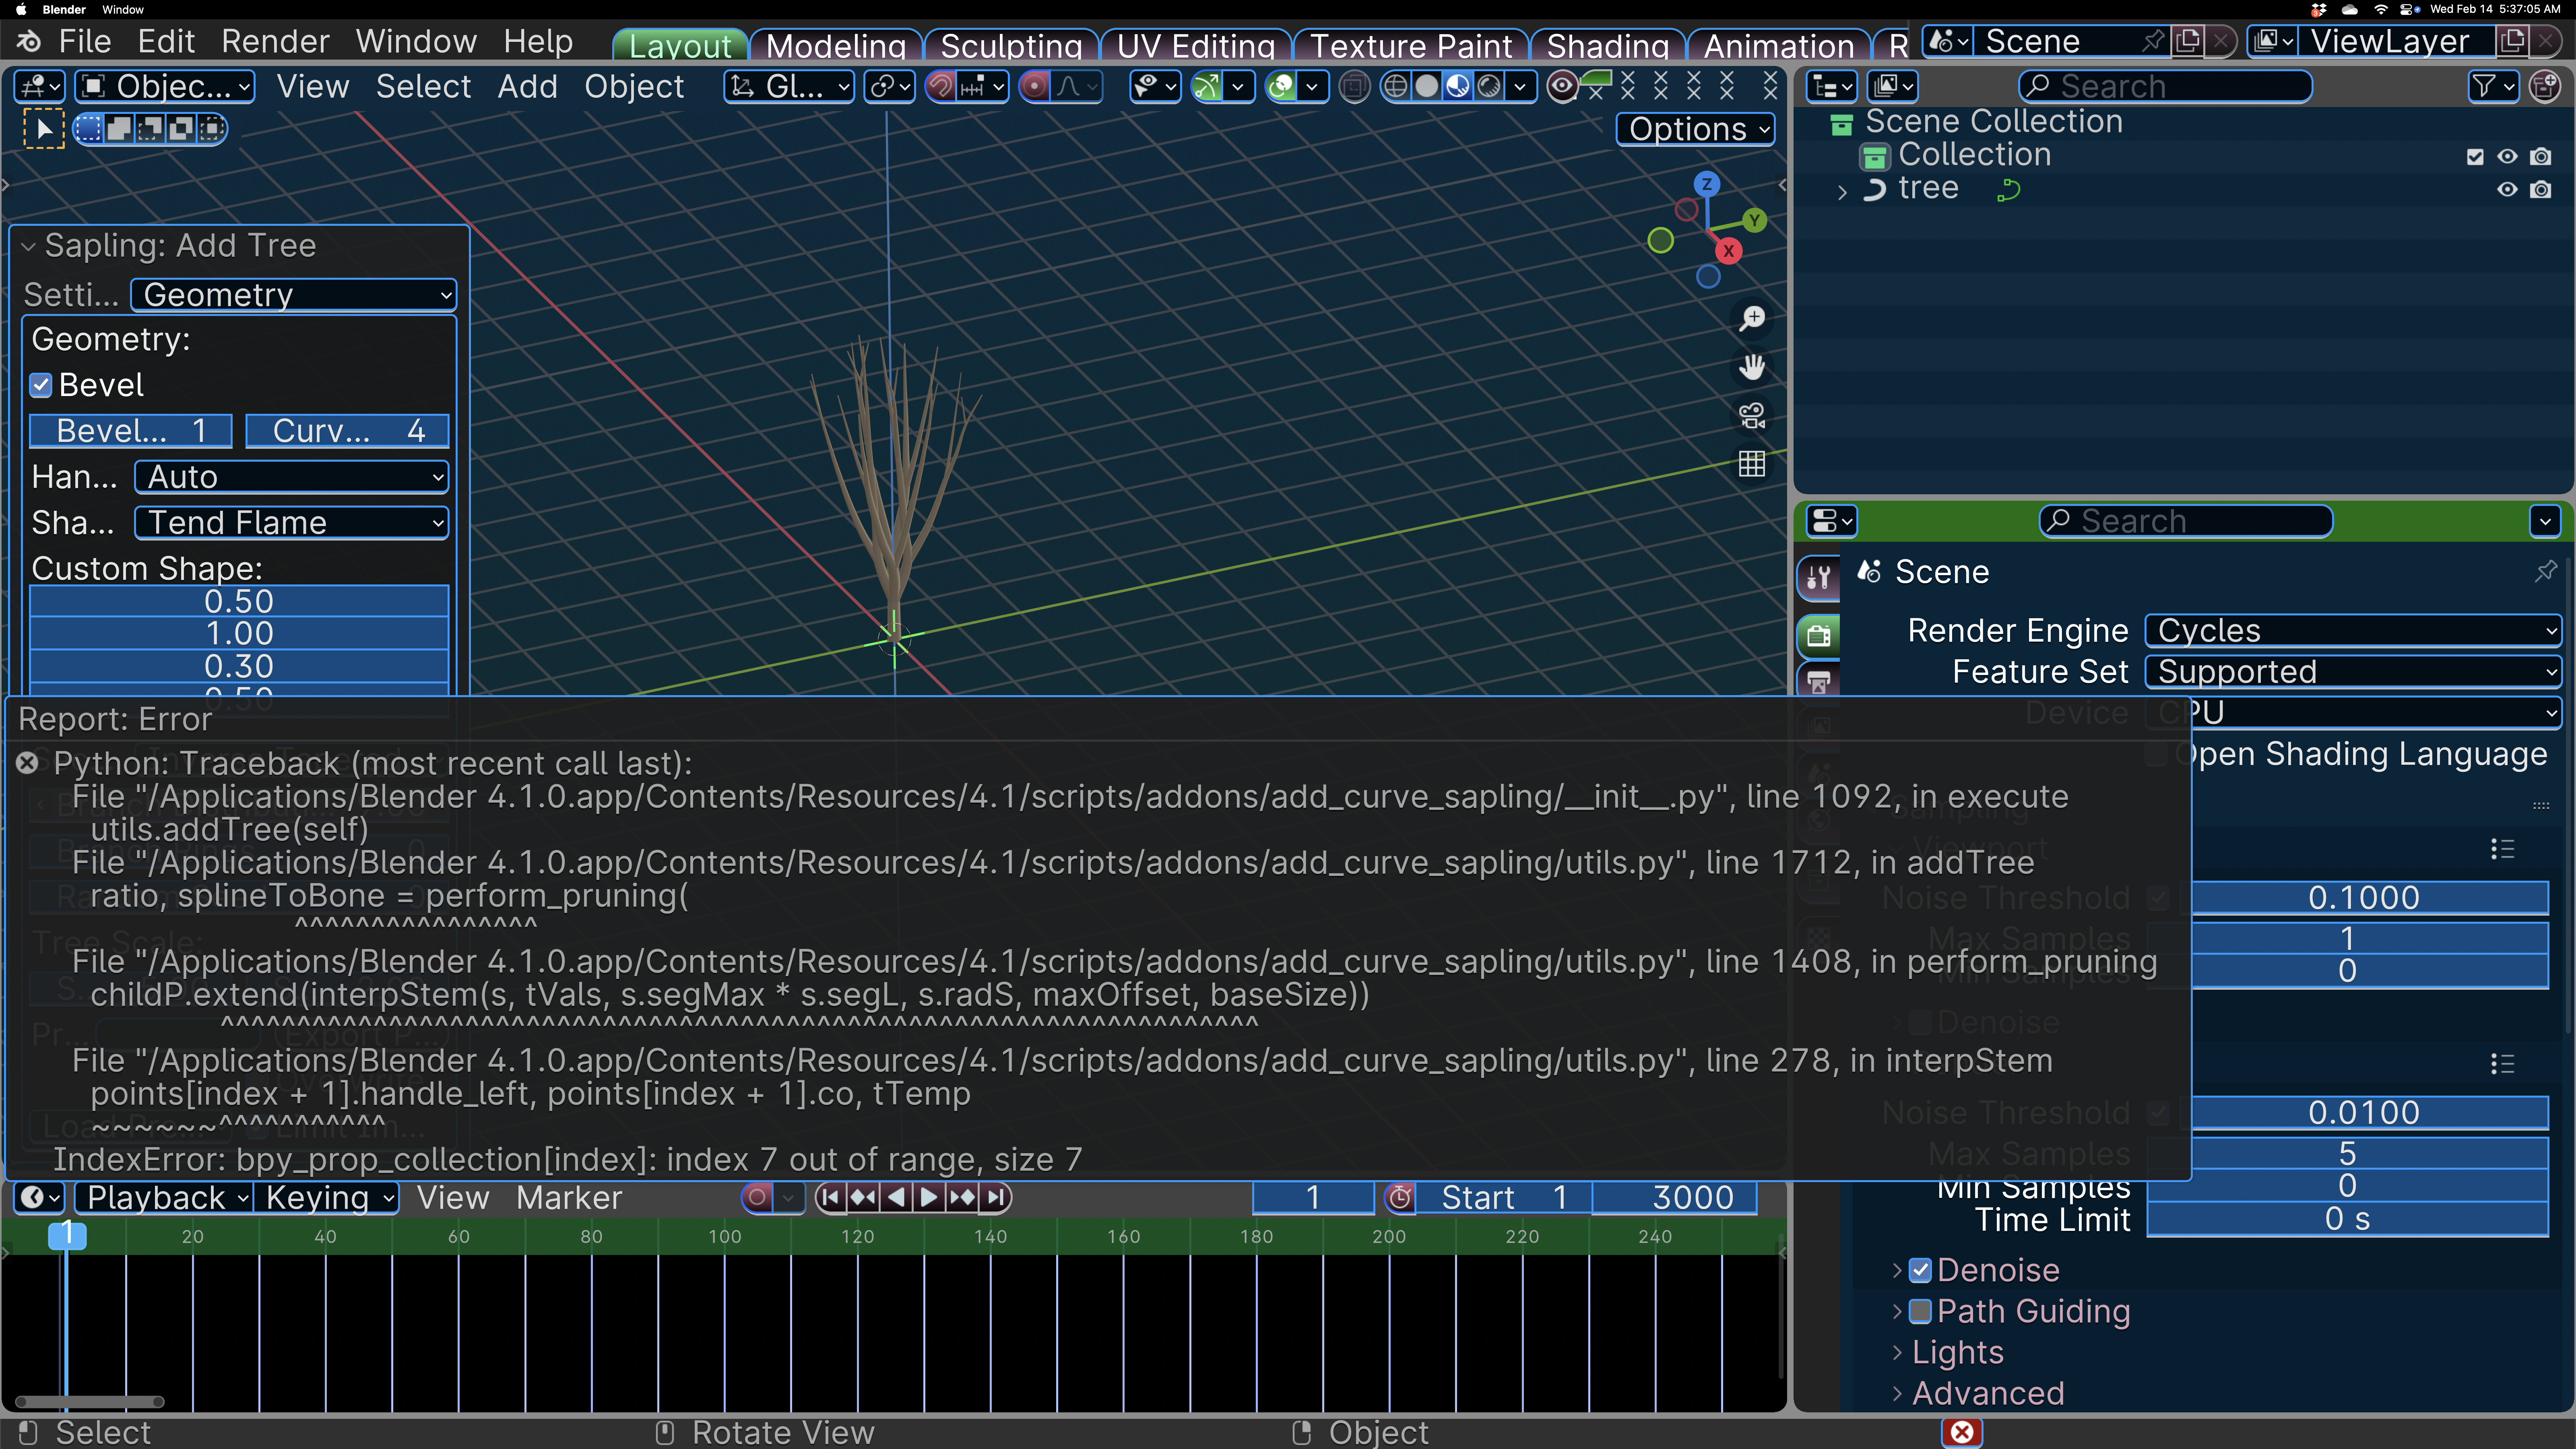Open the Shape Tend Flame dropdown

[x=291, y=523]
